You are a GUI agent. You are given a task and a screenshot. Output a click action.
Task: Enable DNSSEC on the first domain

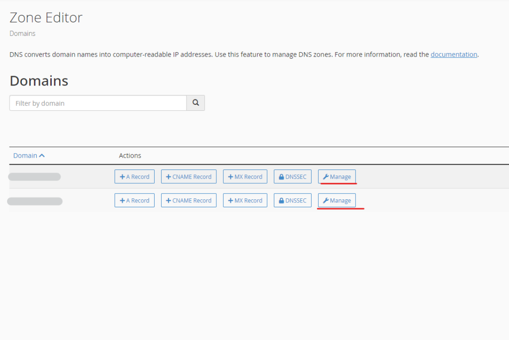[292, 176]
